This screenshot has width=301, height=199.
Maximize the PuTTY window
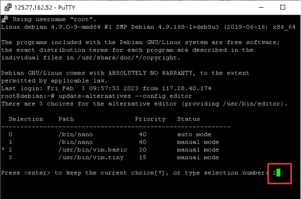(x=283, y=7)
